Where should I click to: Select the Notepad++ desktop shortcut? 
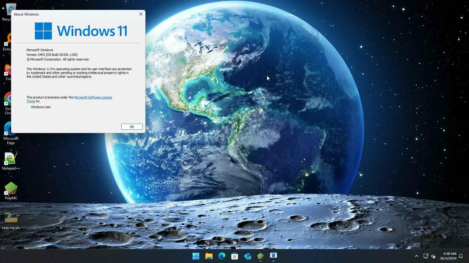point(11,161)
